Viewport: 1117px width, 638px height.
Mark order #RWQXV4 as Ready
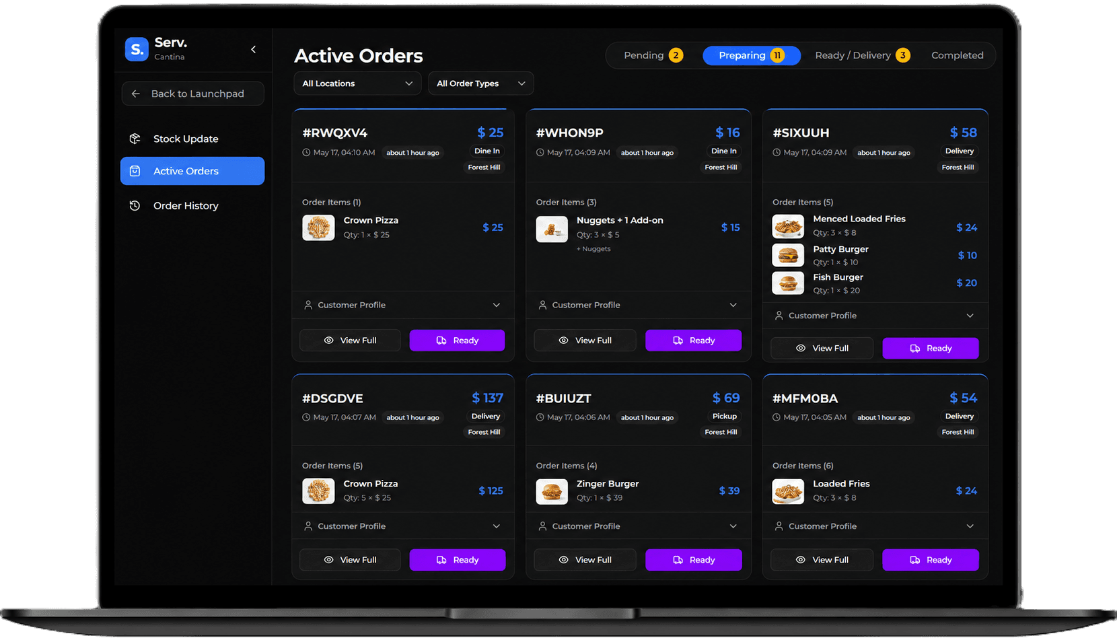pyautogui.click(x=457, y=341)
